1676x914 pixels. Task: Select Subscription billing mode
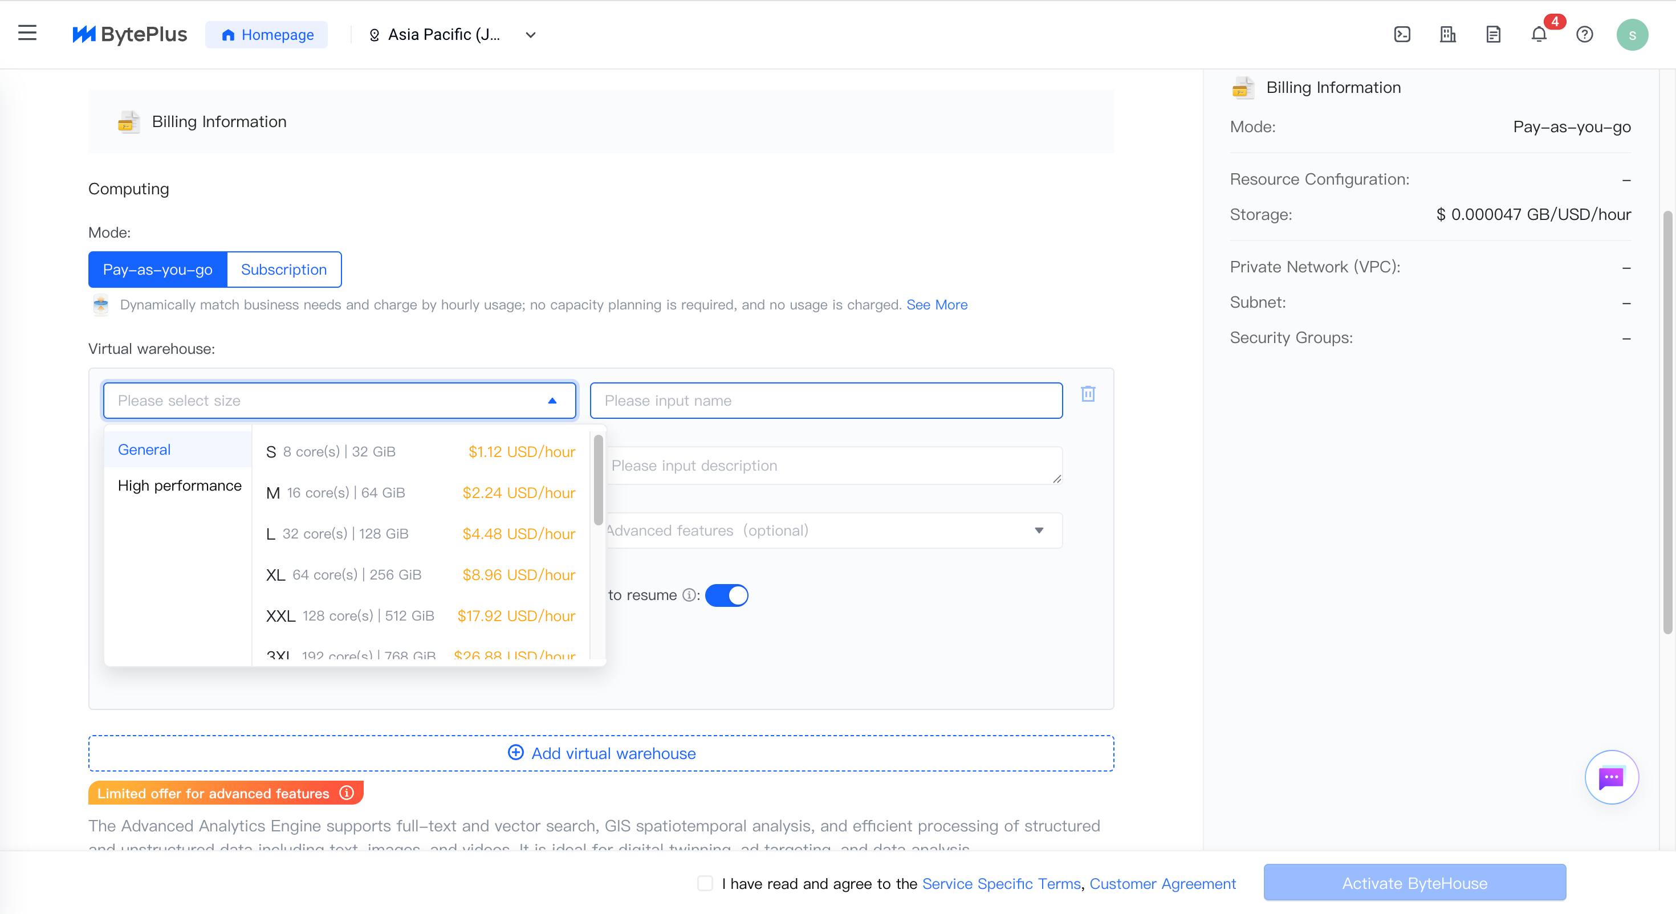pyautogui.click(x=284, y=270)
